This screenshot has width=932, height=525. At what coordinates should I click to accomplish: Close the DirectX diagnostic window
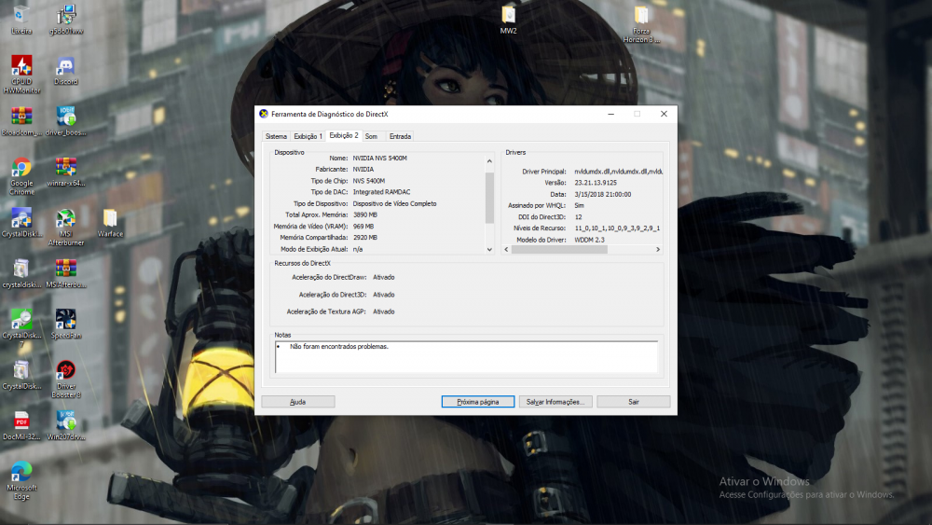(x=664, y=114)
